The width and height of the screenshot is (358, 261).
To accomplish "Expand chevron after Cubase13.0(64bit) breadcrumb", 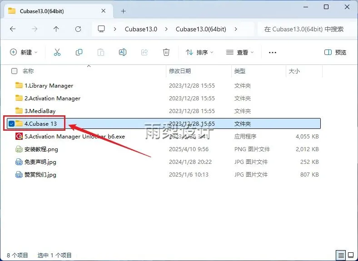I will pyautogui.click(x=236, y=29).
